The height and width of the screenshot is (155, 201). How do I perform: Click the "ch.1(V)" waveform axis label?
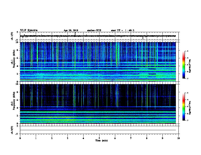(x=12, y=36)
